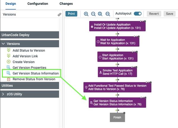Select the Install Or Update Application node
The height and width of the screenshot is (128, 178).
click(x=117, y=26)
